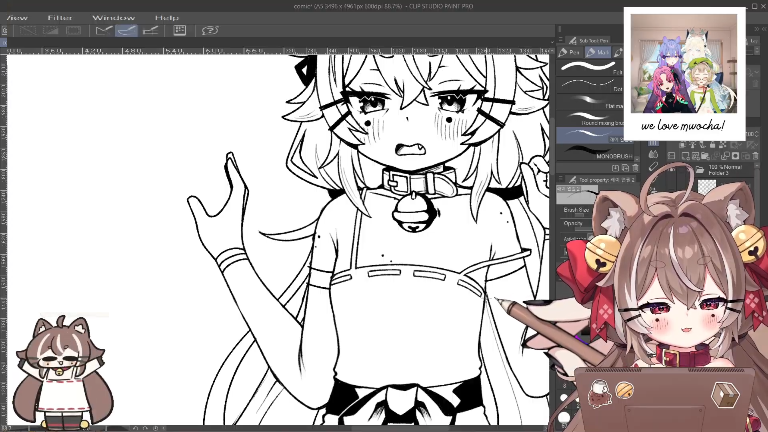Switch to the Pen sub tool tab
Screen dimensions: 768x432
pyautogui.click(x=570, y=52)
